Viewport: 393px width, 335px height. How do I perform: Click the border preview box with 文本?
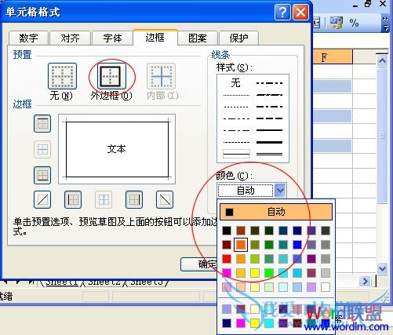click(117, 149)
